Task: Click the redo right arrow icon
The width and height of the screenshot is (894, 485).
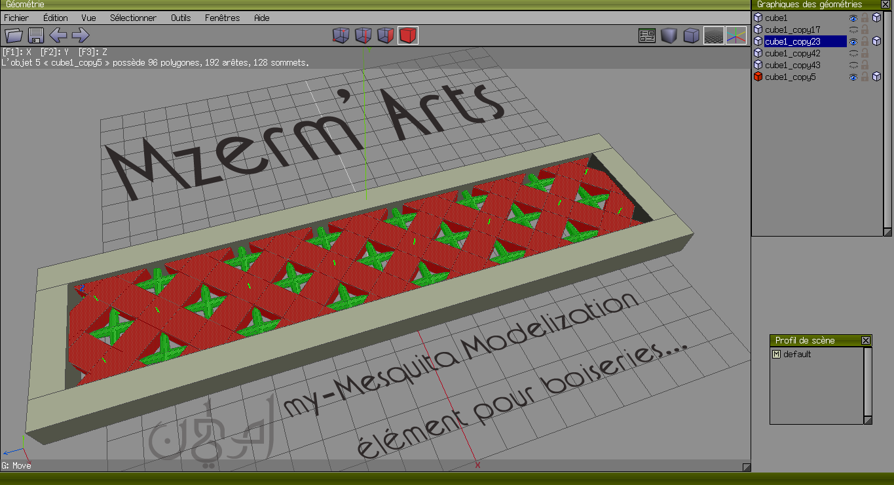Action: (80, 35)
